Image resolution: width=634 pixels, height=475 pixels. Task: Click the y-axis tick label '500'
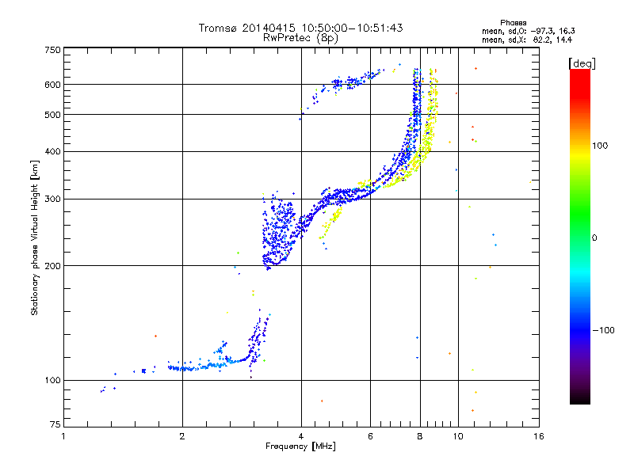click(x=52, y=115)
